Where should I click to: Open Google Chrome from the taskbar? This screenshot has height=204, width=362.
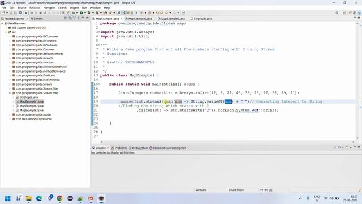click(x=59, y=198)
